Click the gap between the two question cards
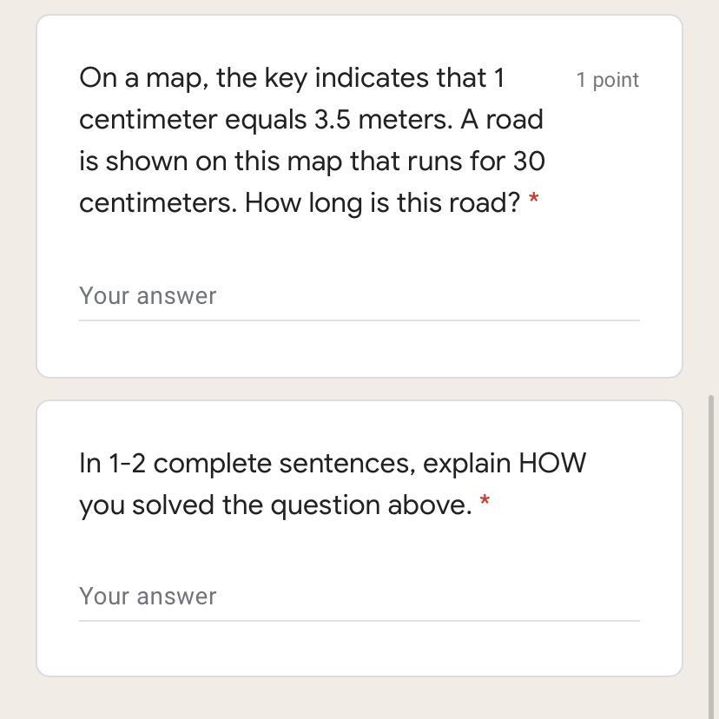Image resolution: width=719 pixels, height=719 pixels. point(359,389)
